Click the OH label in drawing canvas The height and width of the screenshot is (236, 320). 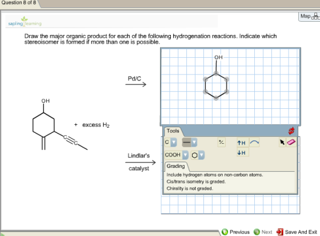coord(218,57)
